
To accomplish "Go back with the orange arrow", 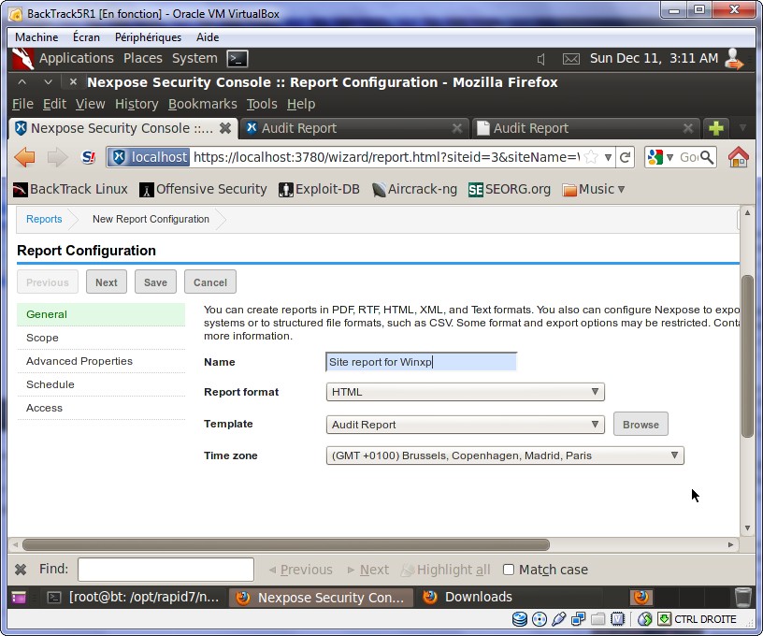I will [25, 157].
